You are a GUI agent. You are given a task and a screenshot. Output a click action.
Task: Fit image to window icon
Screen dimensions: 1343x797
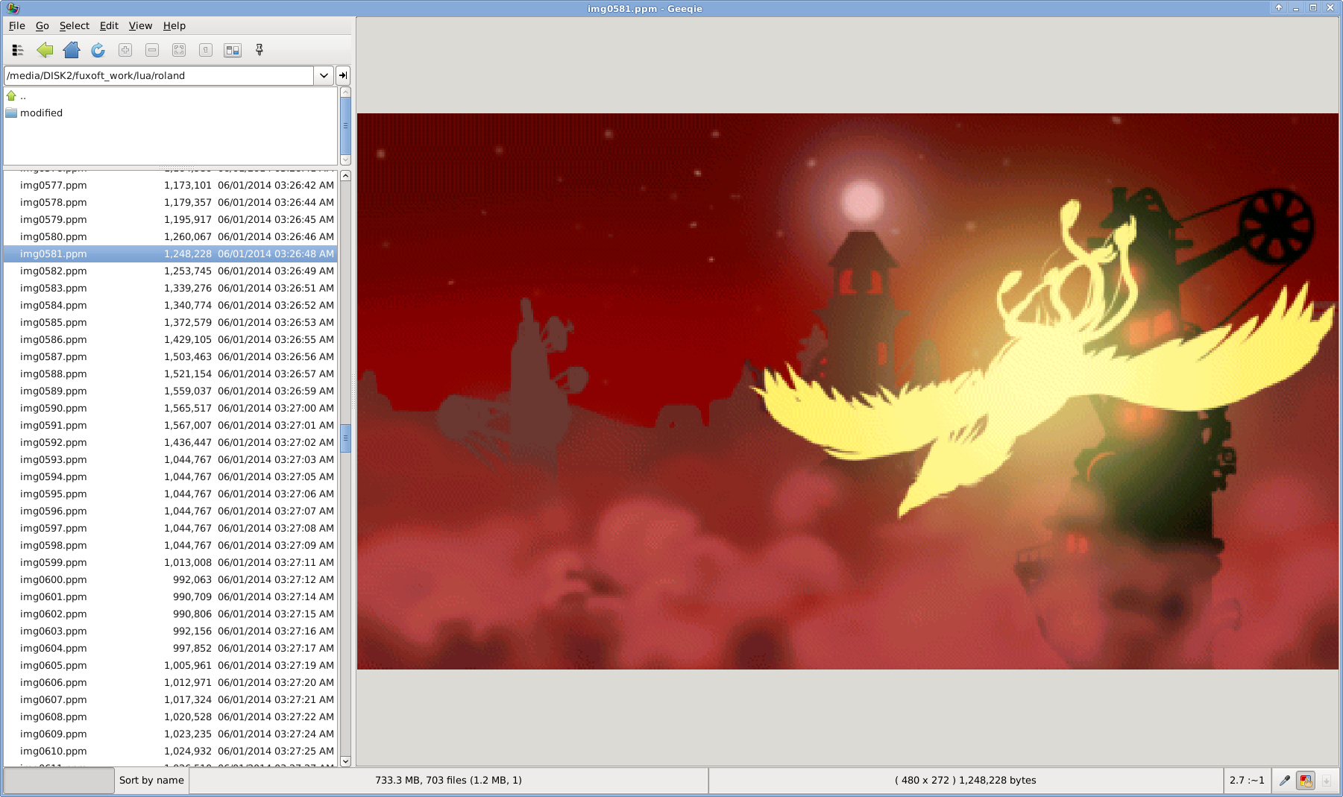pos(179,50)
